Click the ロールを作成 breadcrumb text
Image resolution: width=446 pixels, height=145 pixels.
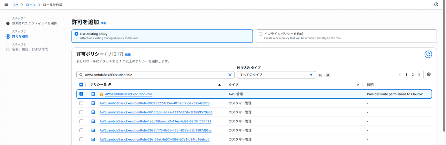point(53,5)
